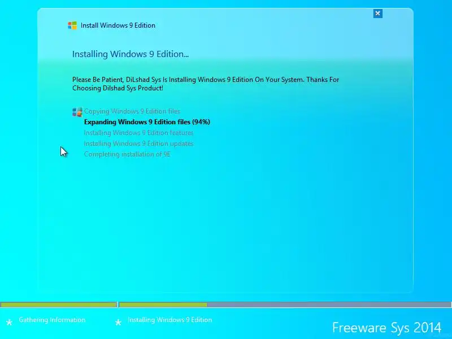Select 'Installing Windows 9 Edition features' step

coord(138,133)
